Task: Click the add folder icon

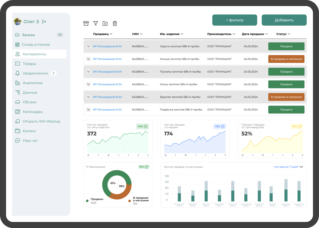Action: pyautogui.click(x=105, y=24)
